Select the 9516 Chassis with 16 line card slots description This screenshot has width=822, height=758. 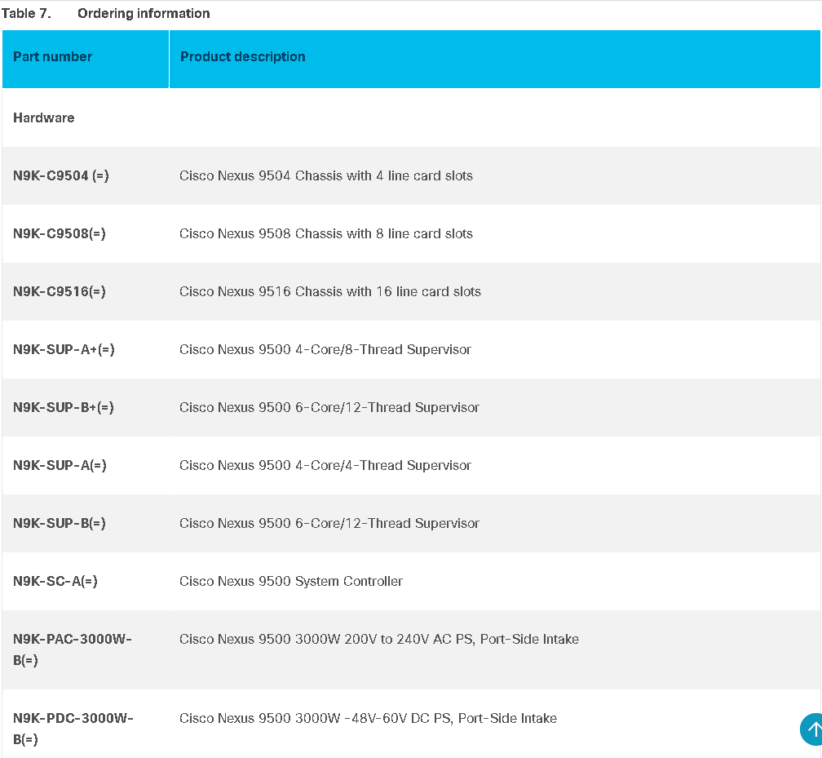pos(330,291)
